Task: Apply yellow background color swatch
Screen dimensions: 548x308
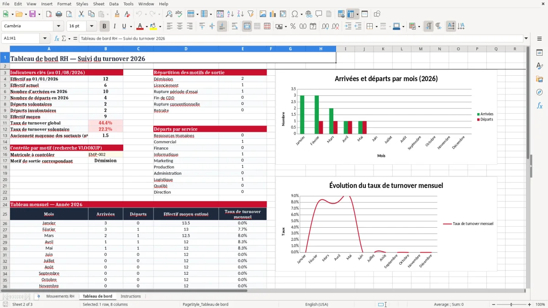Action: tap(153, 26)
